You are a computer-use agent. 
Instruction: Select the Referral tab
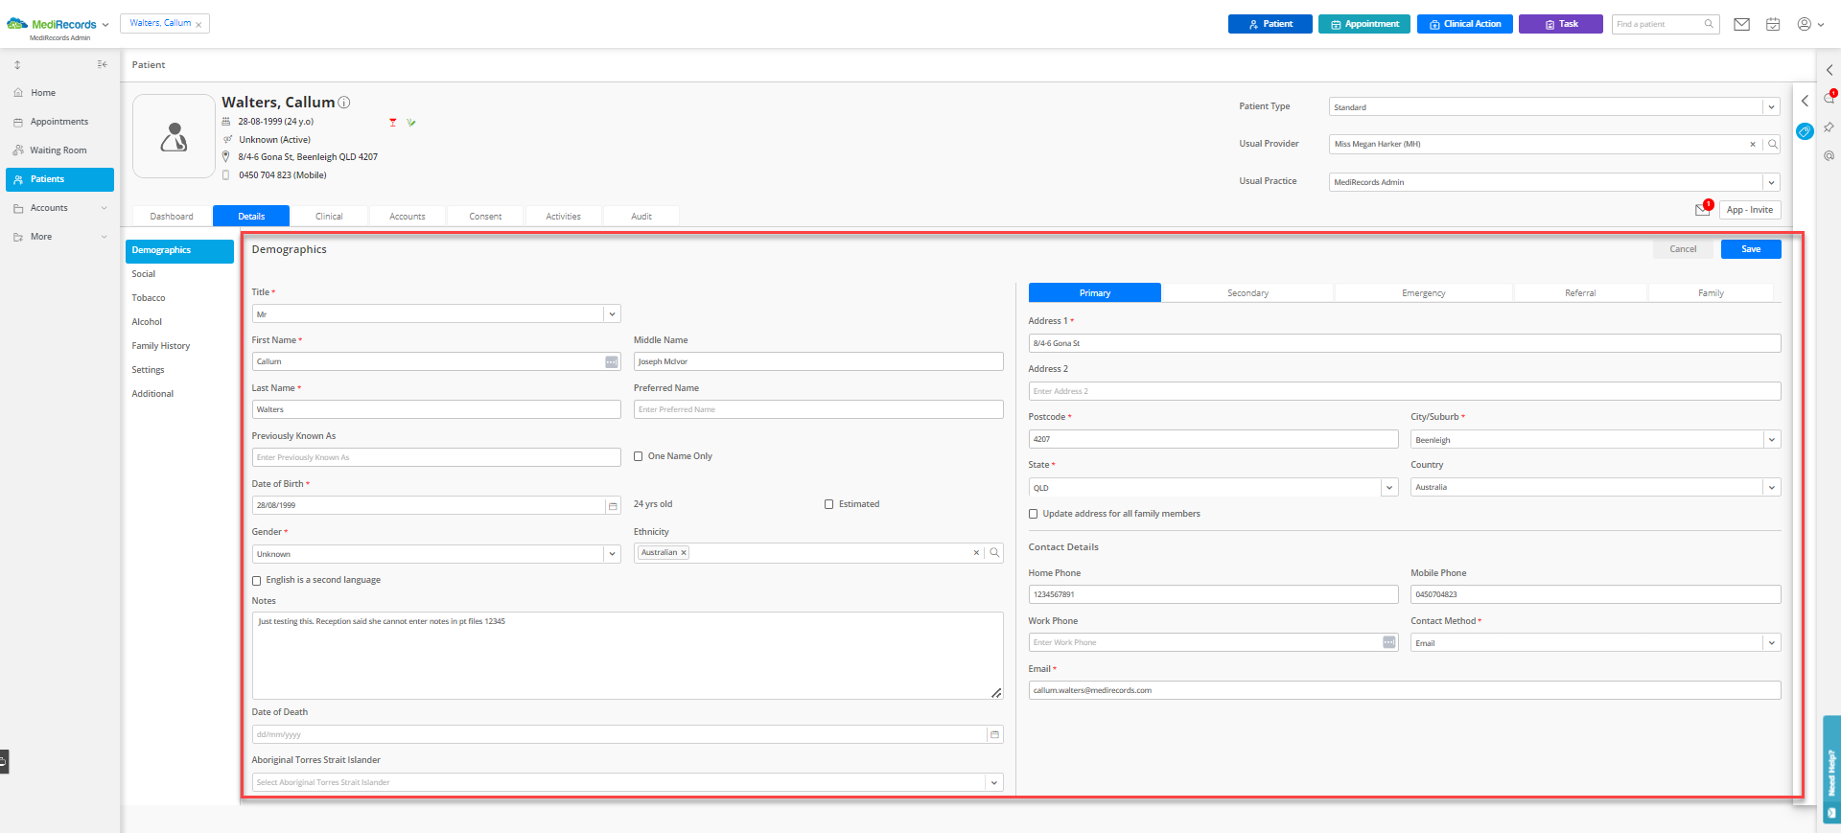click(1580, 293)
